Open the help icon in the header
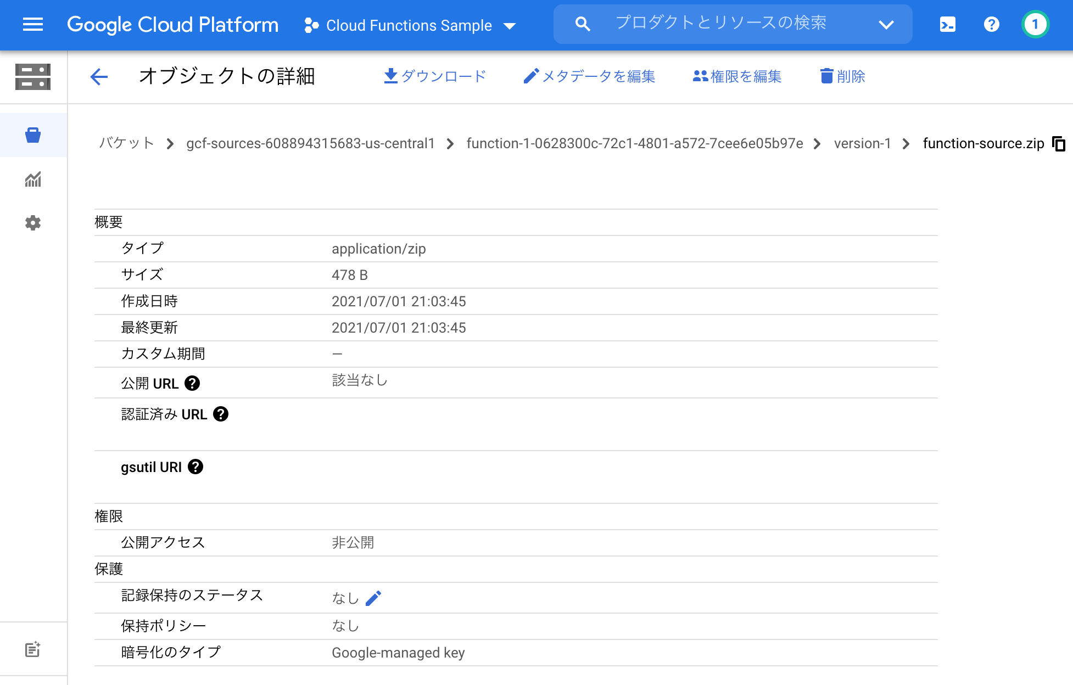The width and height of the screenshot is (1073, 685). (991, 24)
